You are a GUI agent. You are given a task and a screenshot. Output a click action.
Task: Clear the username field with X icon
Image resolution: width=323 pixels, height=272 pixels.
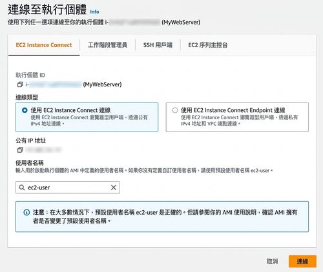(114, 188)
